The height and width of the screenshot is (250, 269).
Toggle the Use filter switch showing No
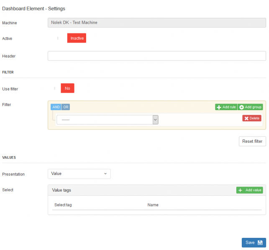click(67, 88)
